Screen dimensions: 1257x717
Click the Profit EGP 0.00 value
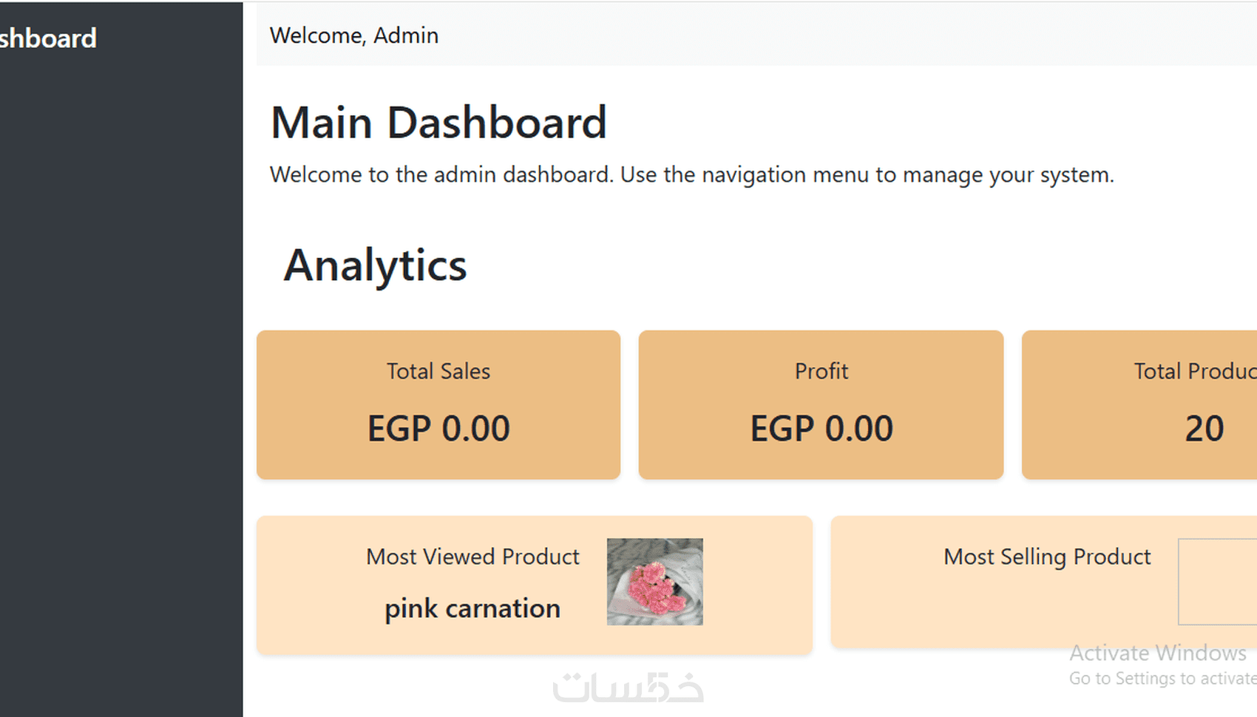pyautogui.click(x=821, y=429)
